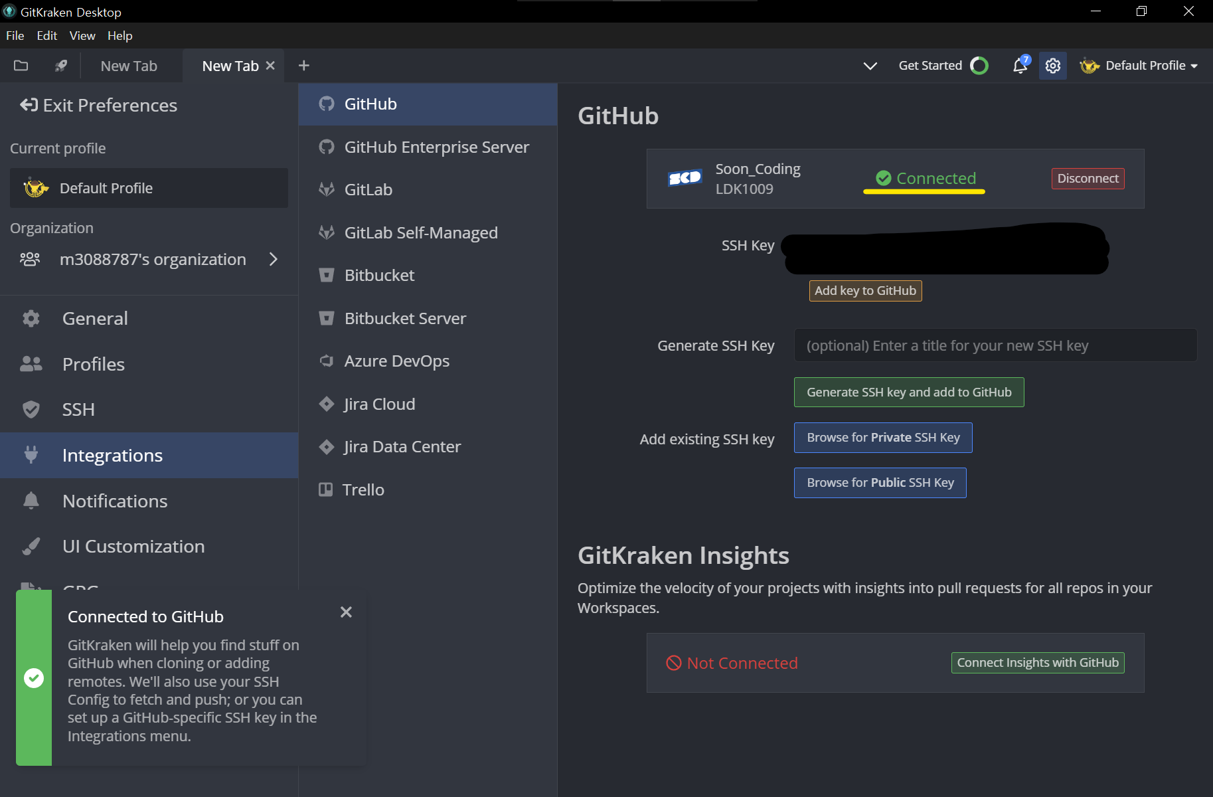Click the preferences gear icon

[1053, 66]
